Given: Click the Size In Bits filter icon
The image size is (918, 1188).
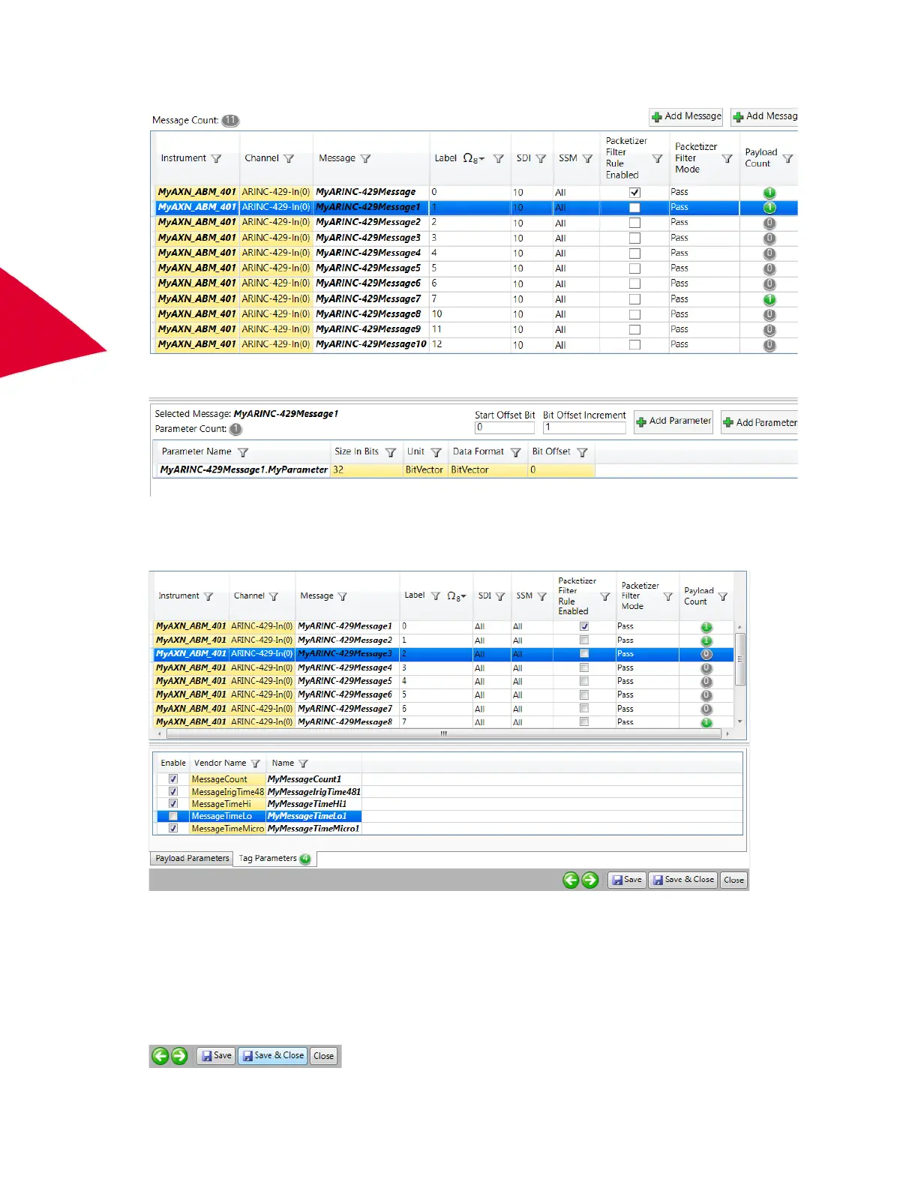Looking at the screenshot, I should click(x=390, y=452).
